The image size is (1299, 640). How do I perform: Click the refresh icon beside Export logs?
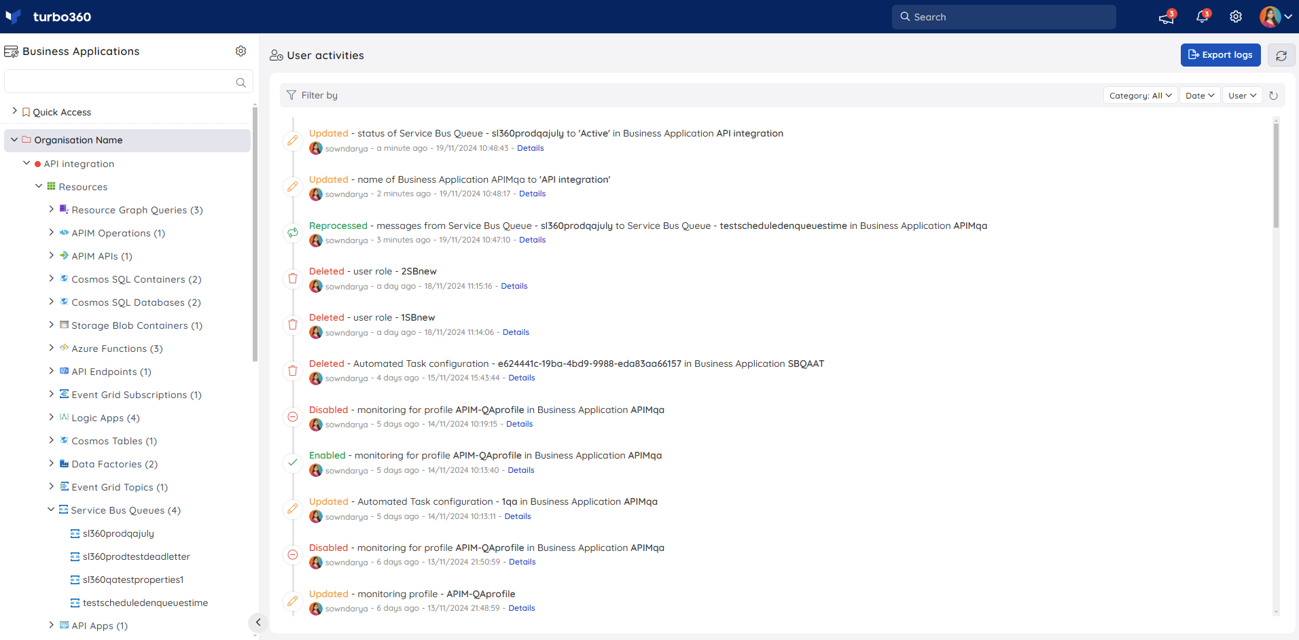pos(1281,55)
